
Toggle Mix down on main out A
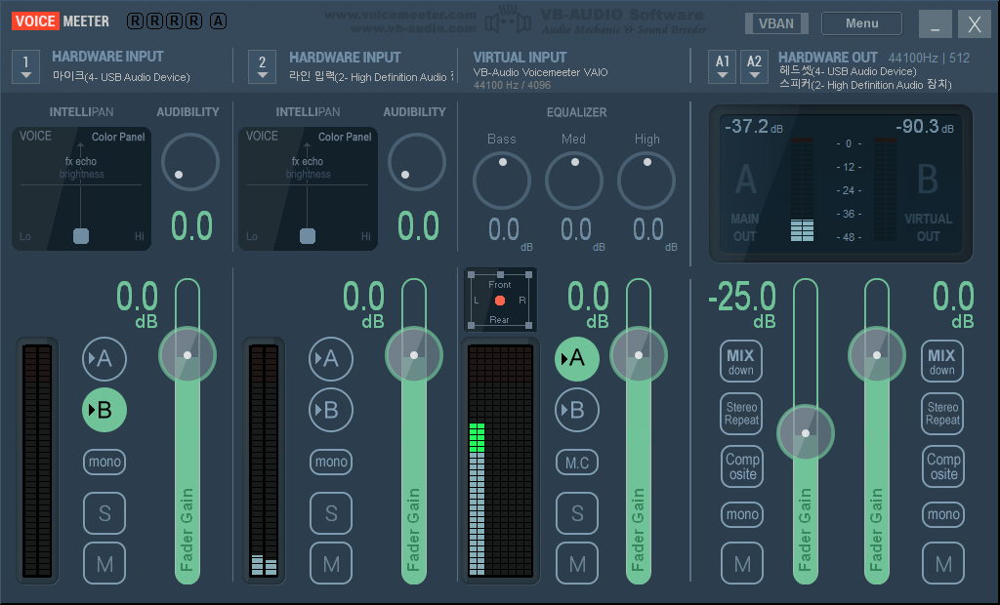click(x=741, y=361)
